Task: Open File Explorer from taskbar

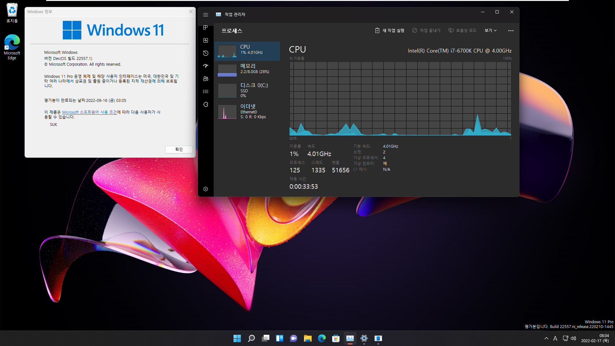Action: click(x=308, y=338)
